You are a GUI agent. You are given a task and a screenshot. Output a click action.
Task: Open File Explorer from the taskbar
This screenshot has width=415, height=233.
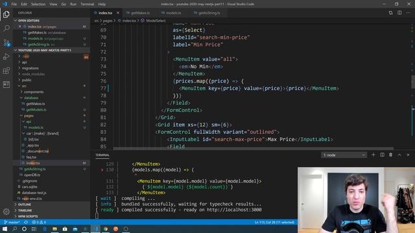(54, 228)
